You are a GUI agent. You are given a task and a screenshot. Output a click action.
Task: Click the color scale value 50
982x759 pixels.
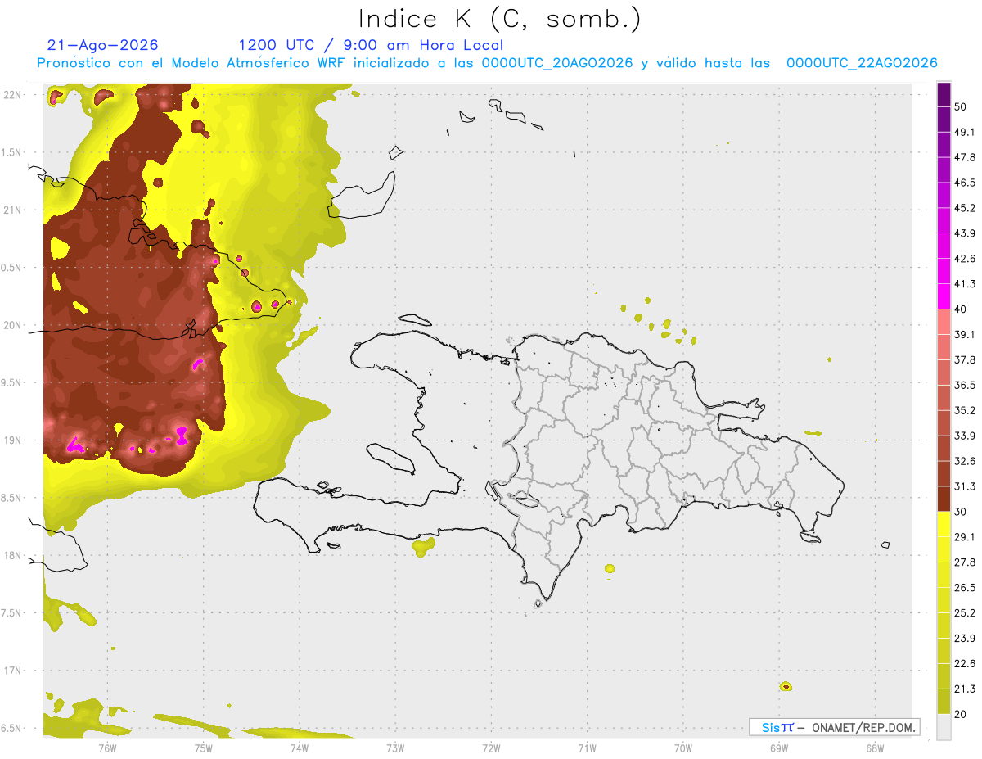[961, 107]
